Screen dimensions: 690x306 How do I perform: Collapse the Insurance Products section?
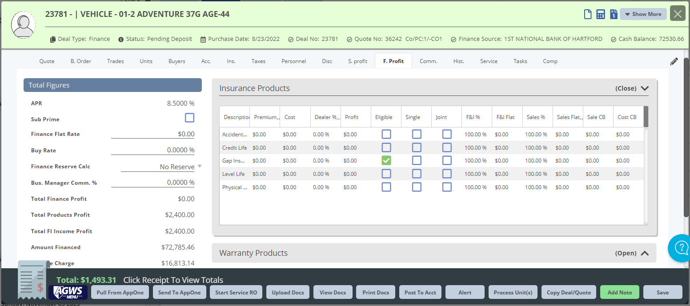tap(645, 88)
